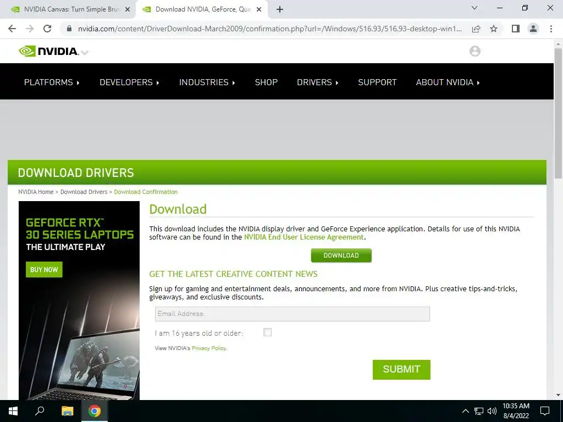
Task: Click the NVIDIA Home breadcrumb
Action: pyautogui.click(x=36, y=192)
